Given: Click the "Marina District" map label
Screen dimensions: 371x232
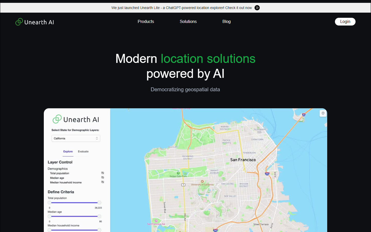Looking at the screenshot, I should tap(225, 128).
